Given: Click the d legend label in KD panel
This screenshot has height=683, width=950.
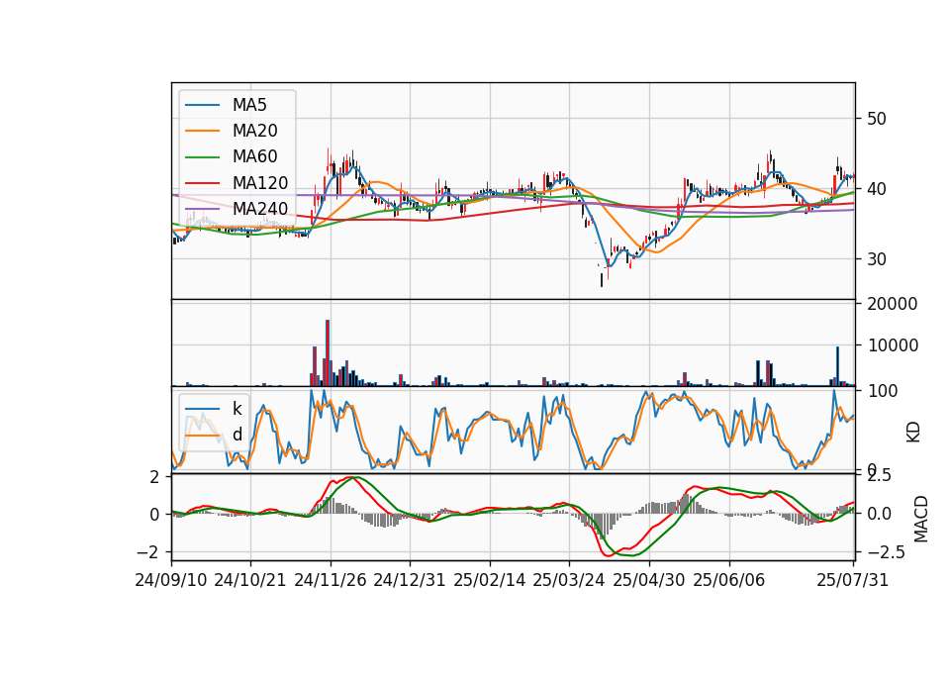Looking at the screenshot, I should coord(237,435).
